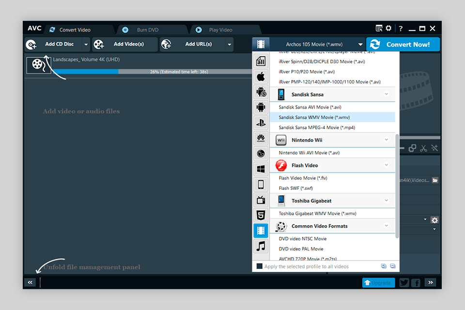Click the Landscapes video thumbnail
The width and height of the screenshot is (465, 310).
pyautogui.click(x=39, y=65)
